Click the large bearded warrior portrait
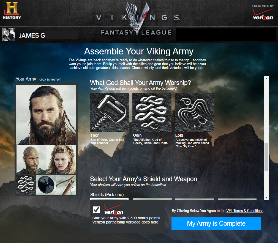Viewport: 278px width, 243px height. [x=46, y=115]
